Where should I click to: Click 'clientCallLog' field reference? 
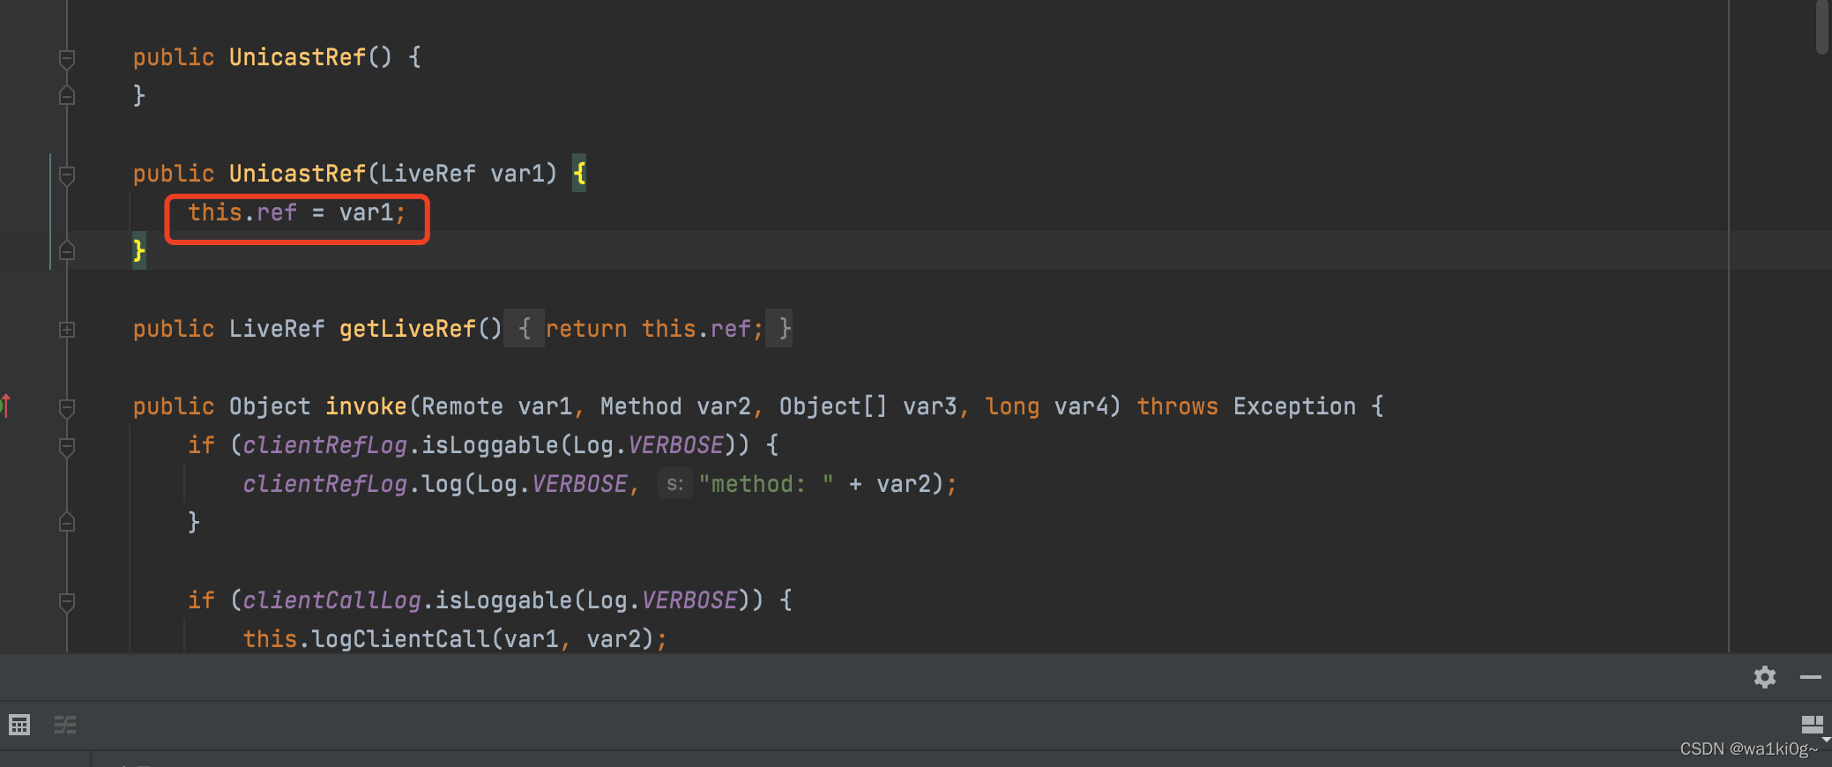pos(331,600)
